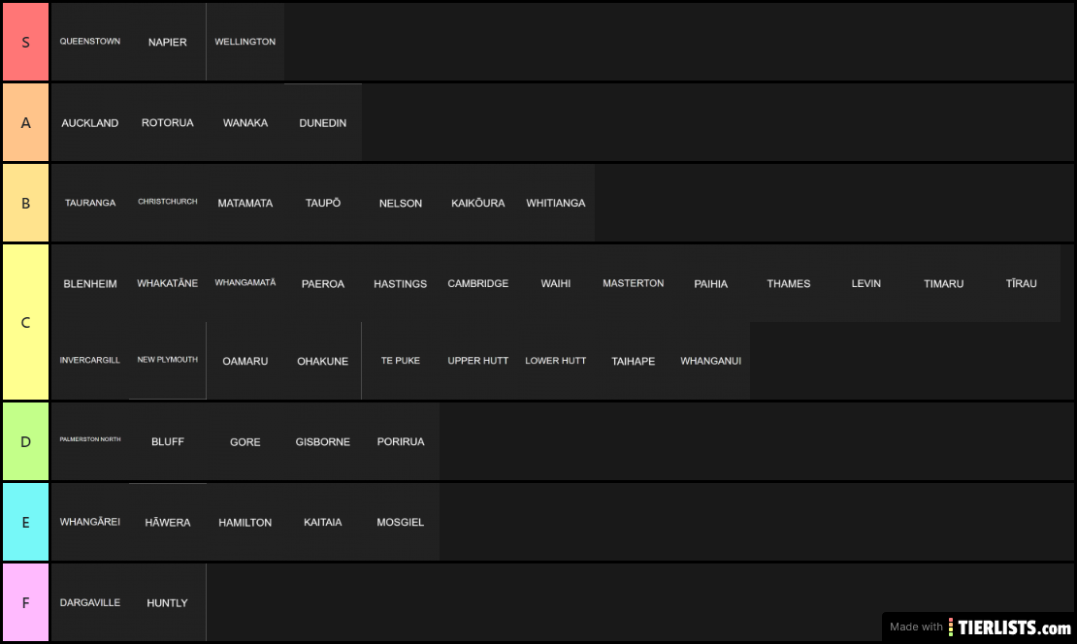Click the red S tier label

pos(25,42)
